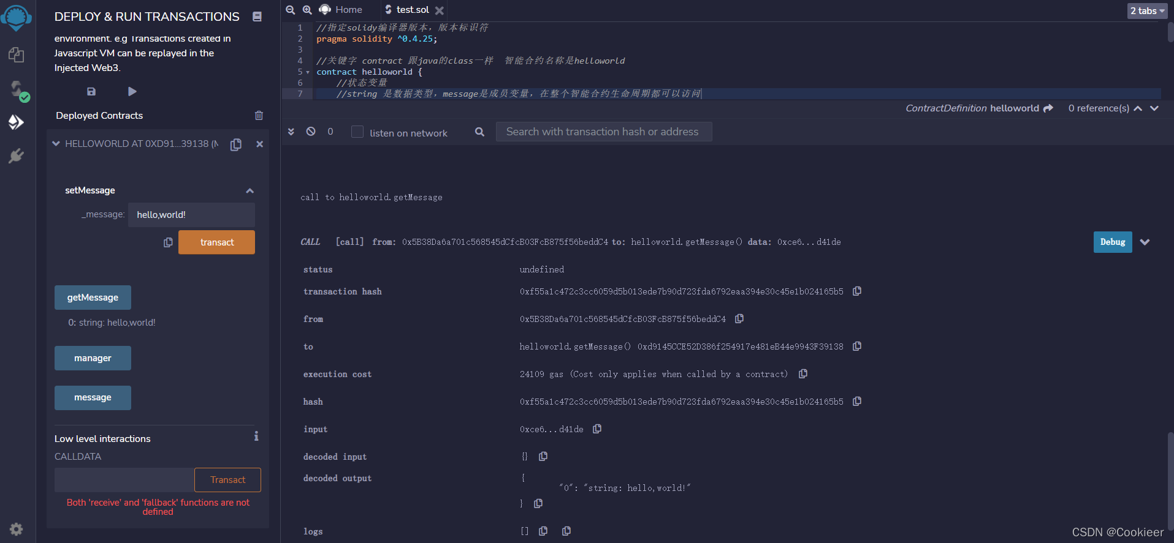Open the Plugin manager sidebar icon
This screenshot has width=1174, height=543.
pyautogui.click(x=17, y=156)
